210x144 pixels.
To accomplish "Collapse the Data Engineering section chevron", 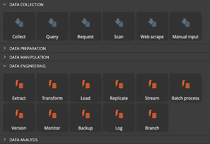I will [5, 66].
